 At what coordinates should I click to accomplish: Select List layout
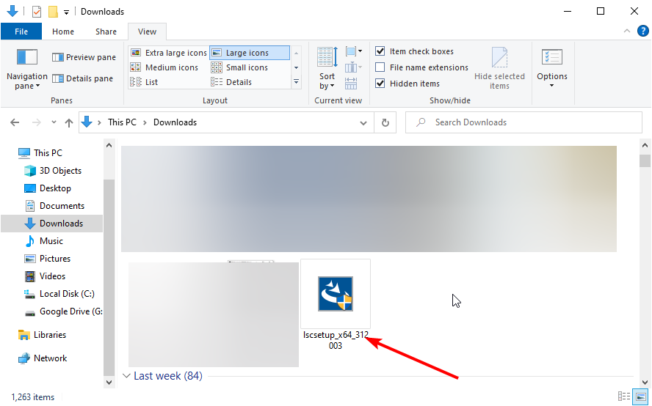144,82
